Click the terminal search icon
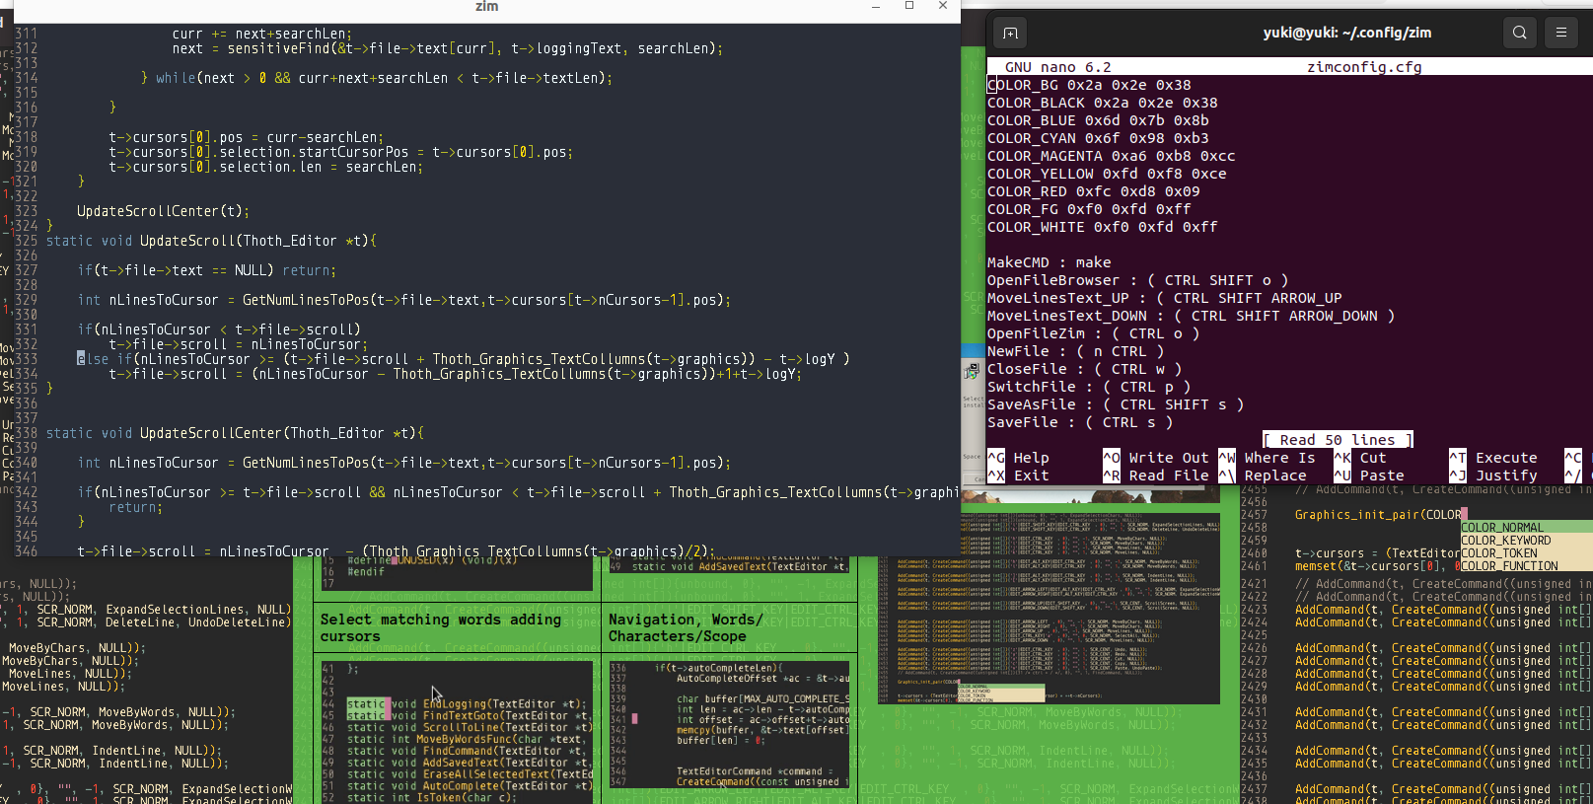This screenshot has height=804, width=1593. coord(1520,33)
